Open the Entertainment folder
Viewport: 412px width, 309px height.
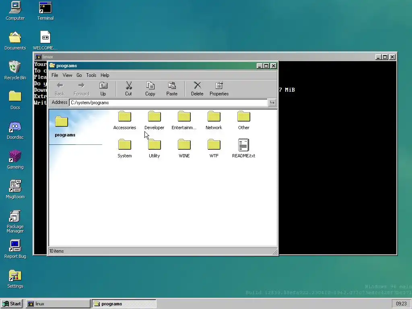click(x=184, y=120)
